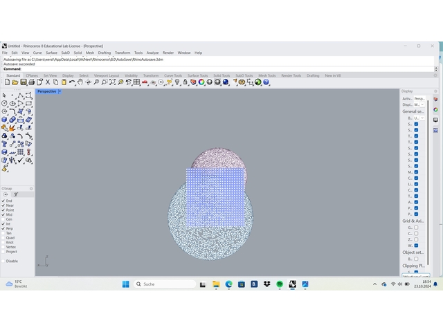Select the Circle tool in sidebar
This screenshot has width=443, height=332.
[x=4, y=104]
